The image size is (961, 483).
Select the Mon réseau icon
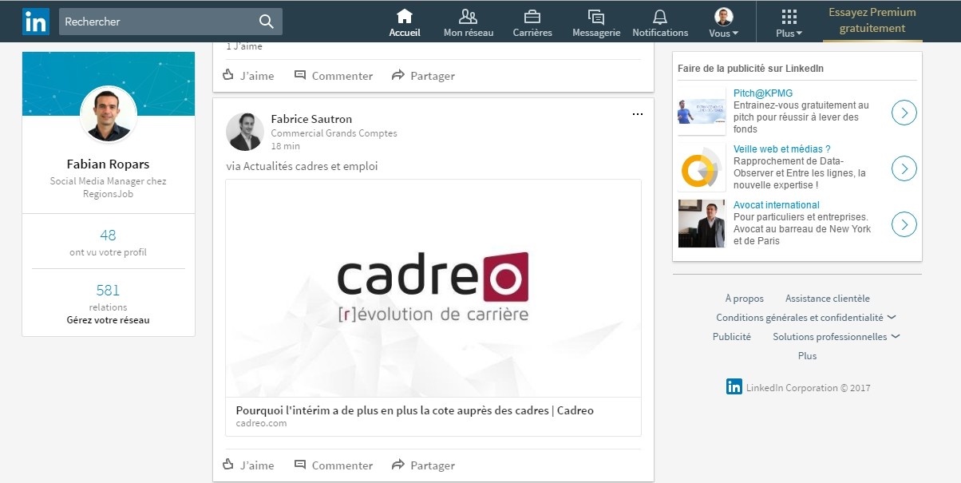point(468,16)
